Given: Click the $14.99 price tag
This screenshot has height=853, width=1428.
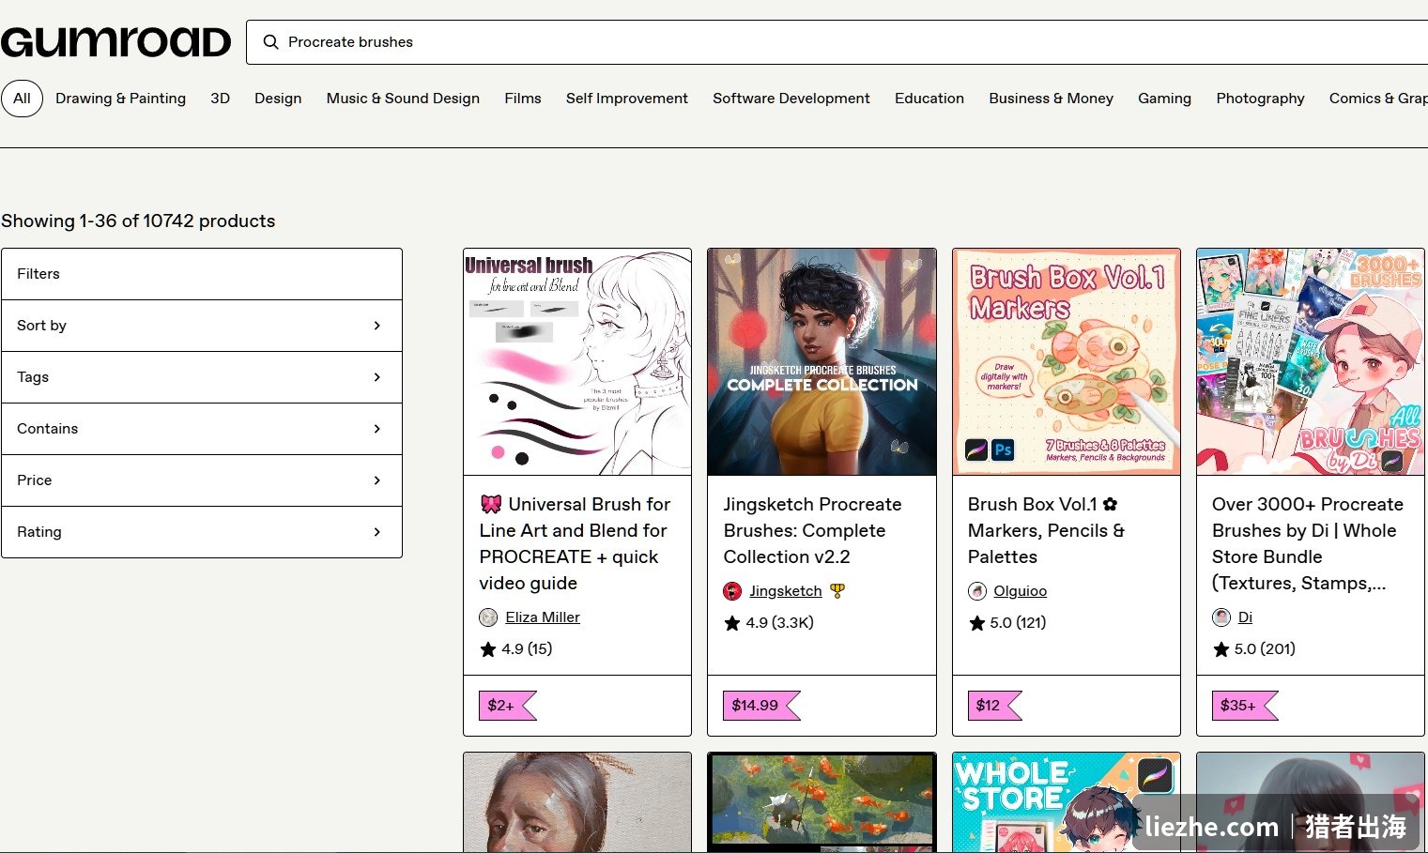Looking at the screenshot, I should 761,706.
